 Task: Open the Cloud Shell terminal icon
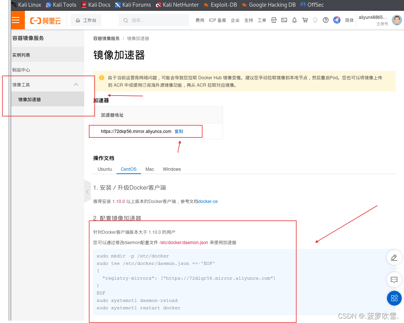coord(284,20)
